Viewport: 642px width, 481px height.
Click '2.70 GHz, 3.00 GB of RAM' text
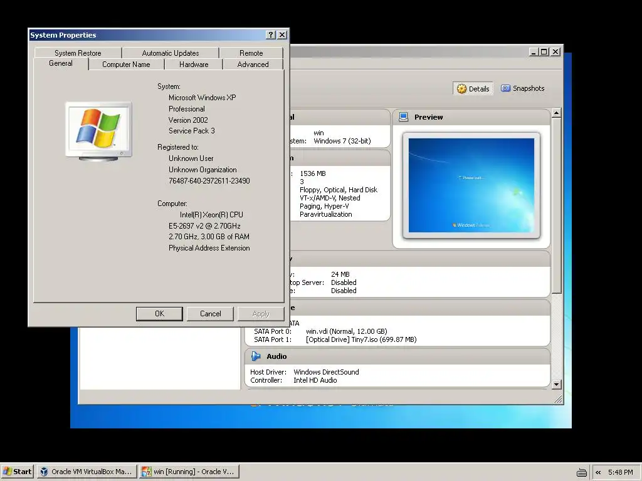pos(209,236)
